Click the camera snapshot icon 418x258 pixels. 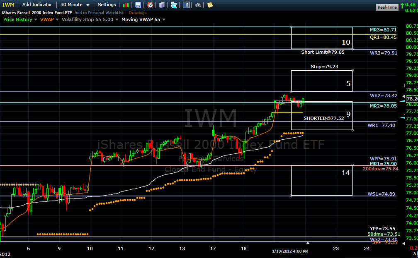tap(198, 5)
